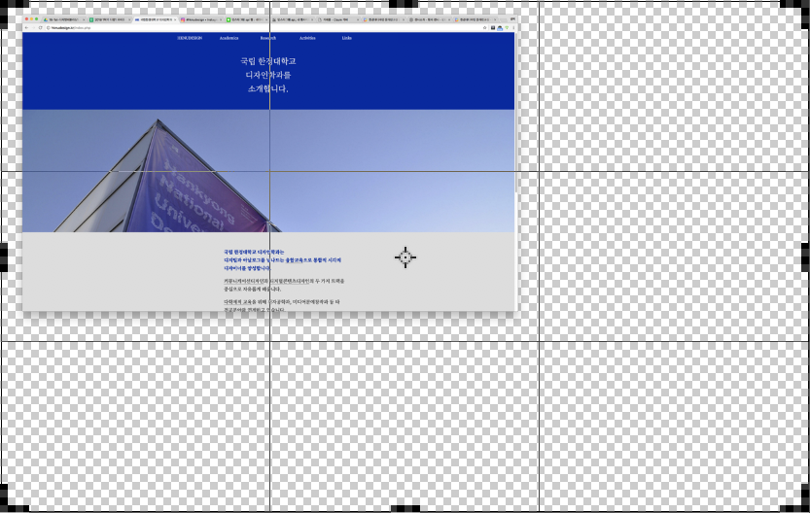Click the blue bold Korean intro paragraph

tap(282, 259)
